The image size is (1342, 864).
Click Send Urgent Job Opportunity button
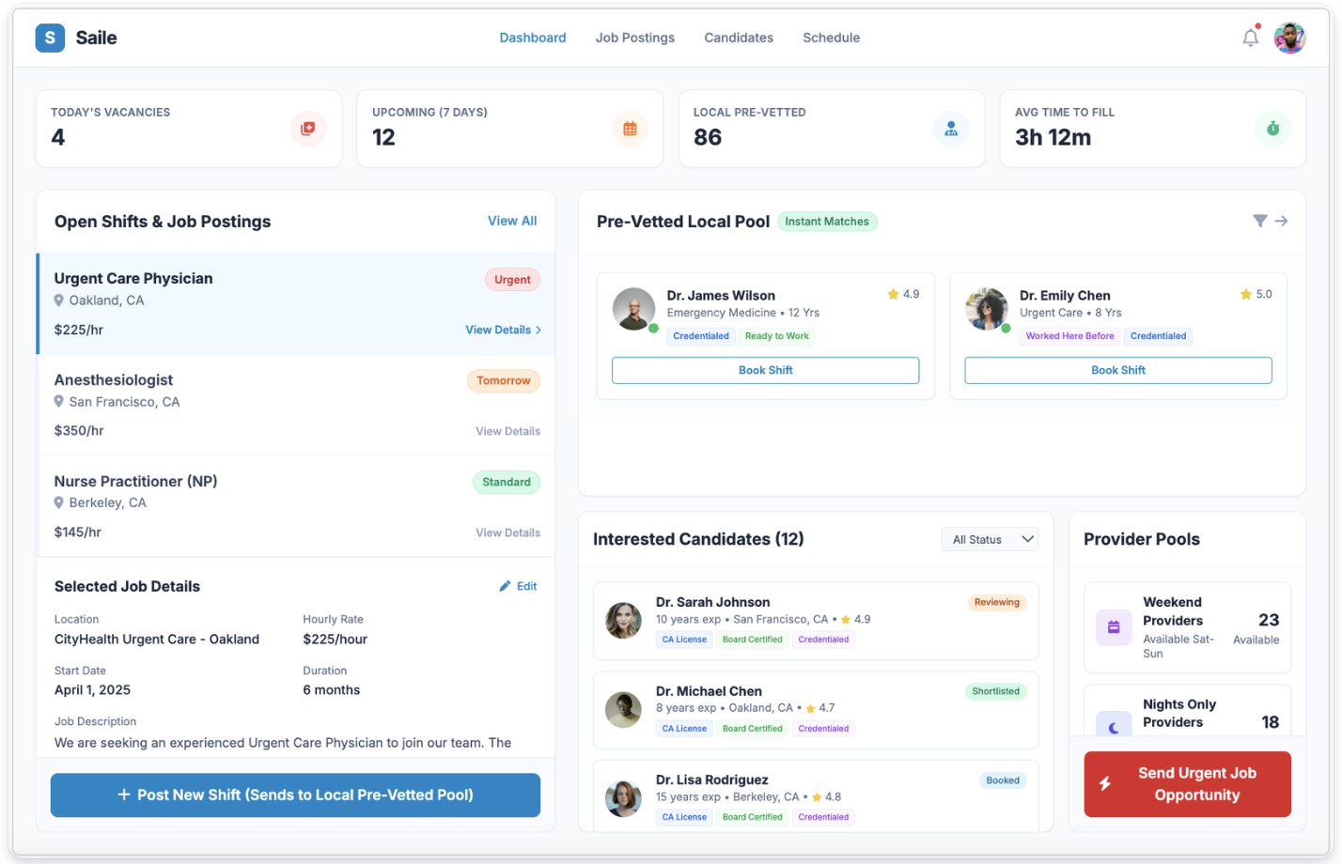pos(1187,783)
